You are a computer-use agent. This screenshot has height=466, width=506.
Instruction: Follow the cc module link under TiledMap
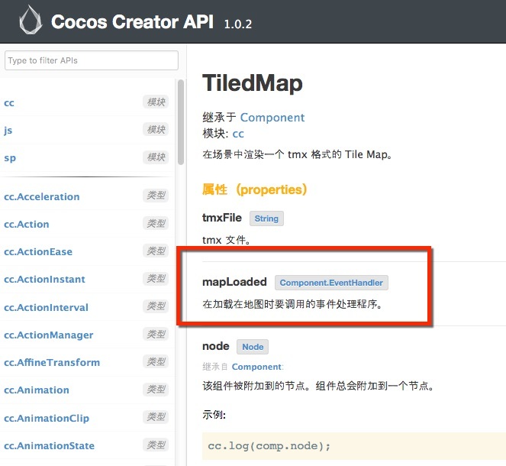[238, 134]
